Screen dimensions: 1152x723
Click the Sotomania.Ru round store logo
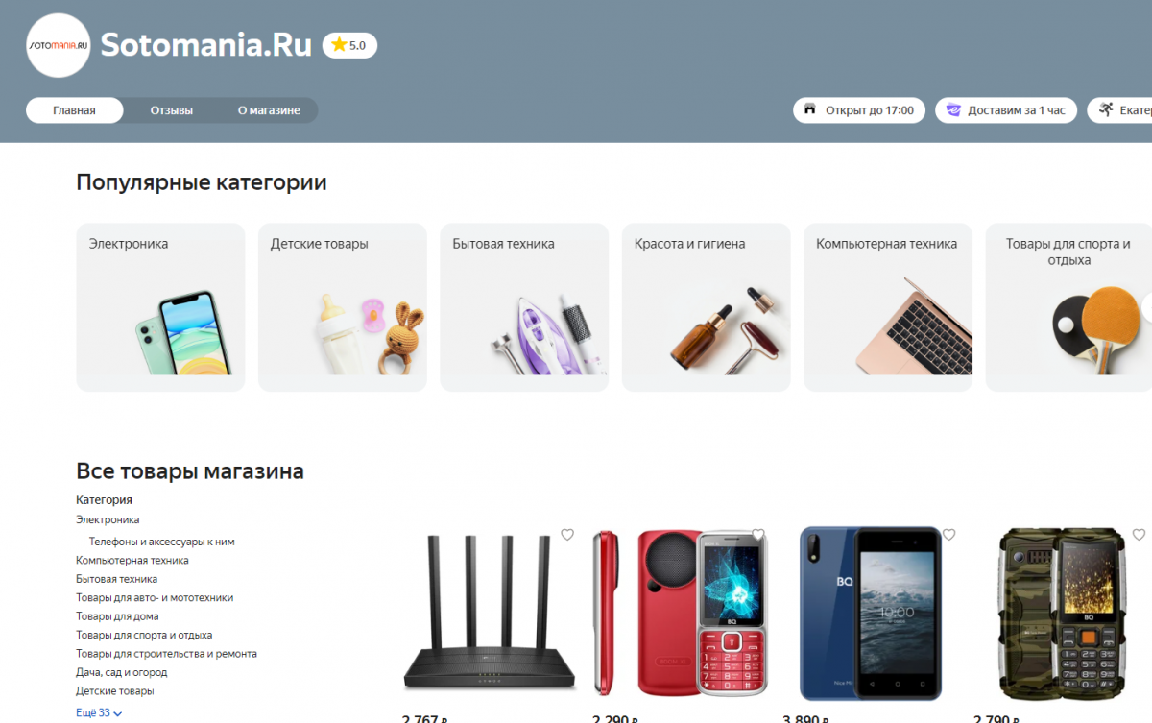click(58, 45)
